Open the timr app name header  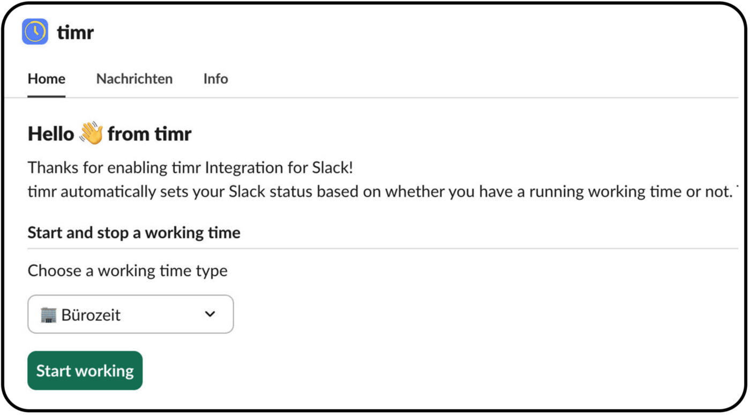coord(75,33)
